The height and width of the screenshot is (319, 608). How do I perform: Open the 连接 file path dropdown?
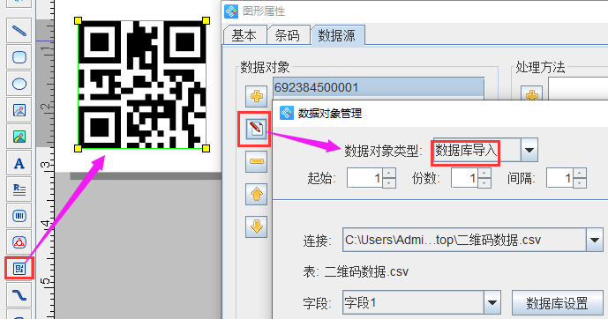click(595, 240)
